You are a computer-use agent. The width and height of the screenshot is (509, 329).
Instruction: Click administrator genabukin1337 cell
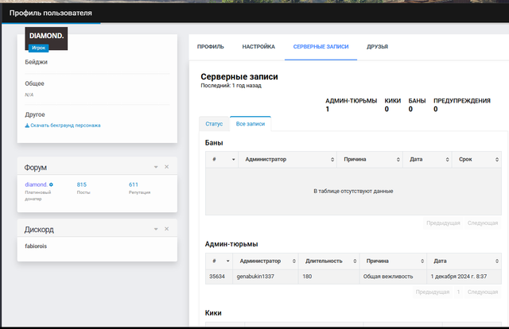[x=265, y=277]
